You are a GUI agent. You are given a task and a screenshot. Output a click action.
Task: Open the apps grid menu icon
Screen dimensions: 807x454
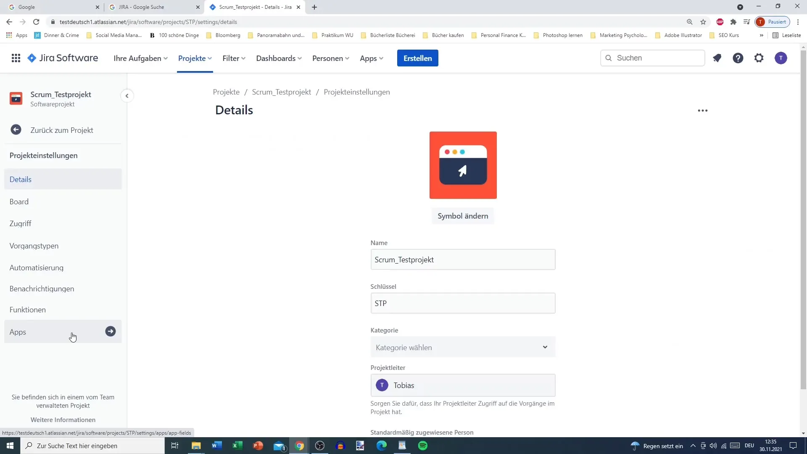[15, 58]
